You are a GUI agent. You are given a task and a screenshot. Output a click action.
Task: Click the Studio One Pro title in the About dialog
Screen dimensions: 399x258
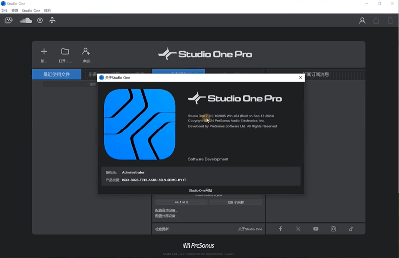point(235,98)
